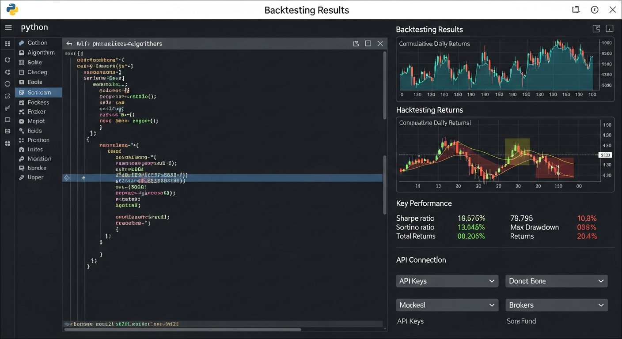Expand the Donct Bone dropdown
The height and width of the screenshot is (339, 622).
pos(556,281)
